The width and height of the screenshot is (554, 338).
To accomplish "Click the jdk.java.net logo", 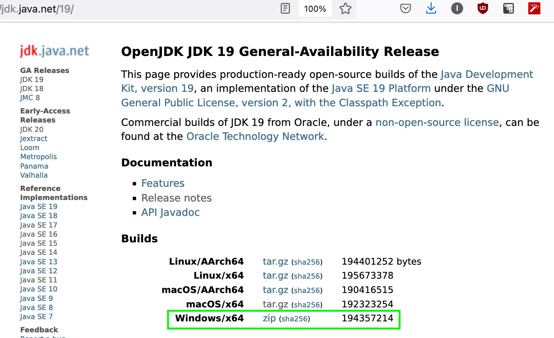I will pos(54,51).
